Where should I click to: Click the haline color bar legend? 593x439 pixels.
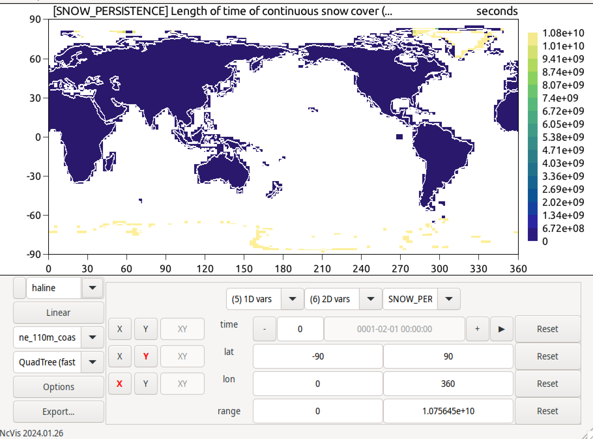(532, 137)
